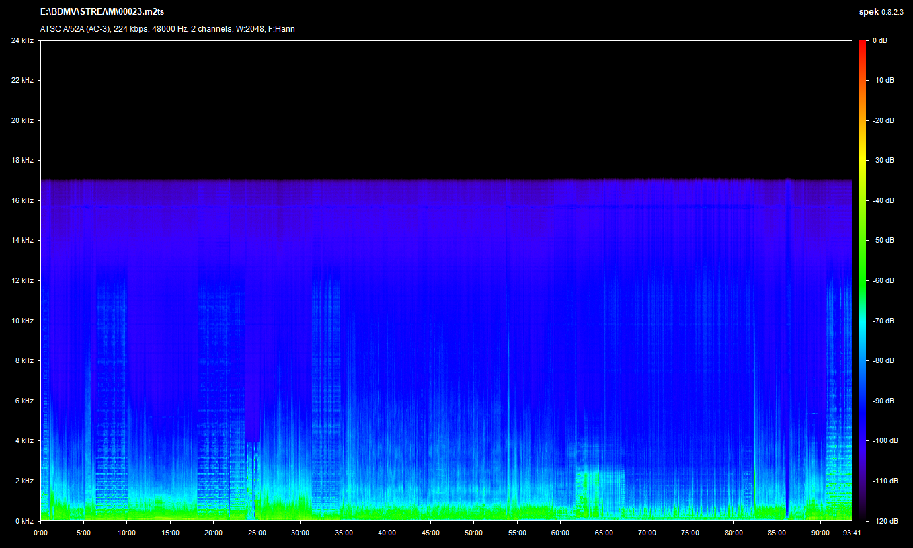This screenshot has width=913, height=548.
Task: Click the green section of dB color scale
Action: point(863,269)
